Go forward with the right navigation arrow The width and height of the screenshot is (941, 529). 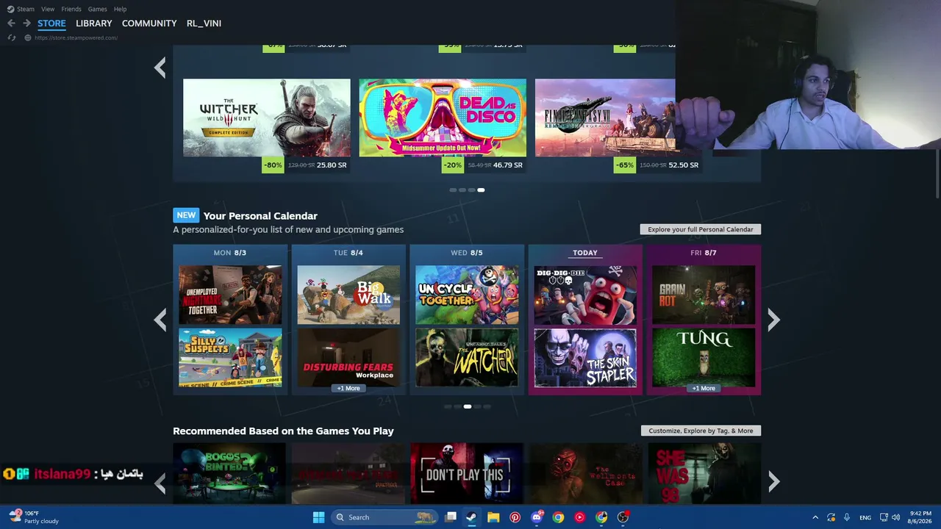click(26, 24)
